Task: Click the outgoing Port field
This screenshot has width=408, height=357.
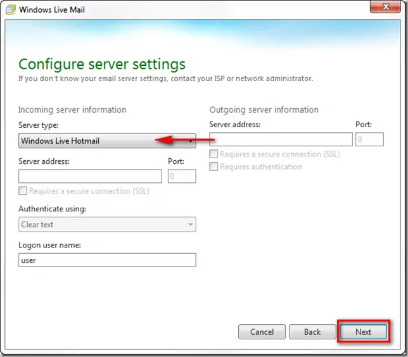Action: [369, 139]
